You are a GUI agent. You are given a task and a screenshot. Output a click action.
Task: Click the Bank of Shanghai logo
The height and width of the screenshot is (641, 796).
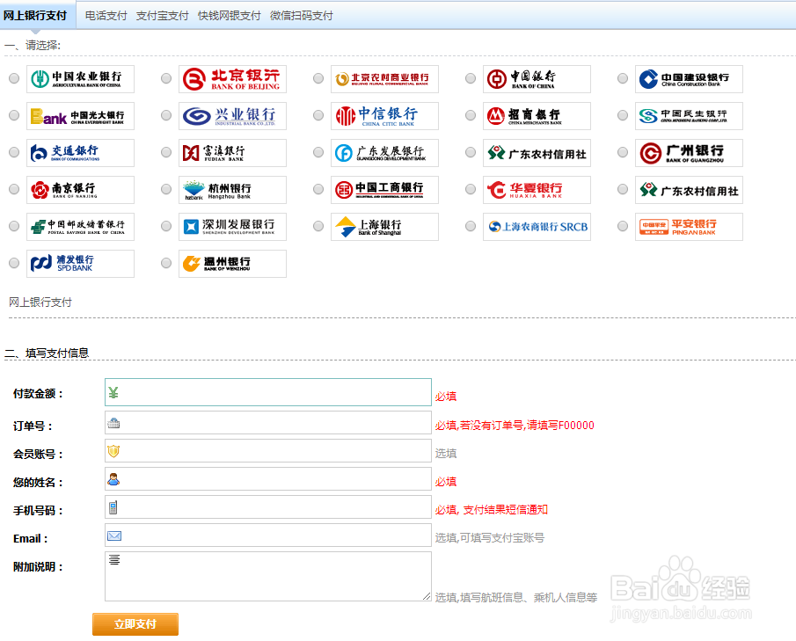coord(384,226)
